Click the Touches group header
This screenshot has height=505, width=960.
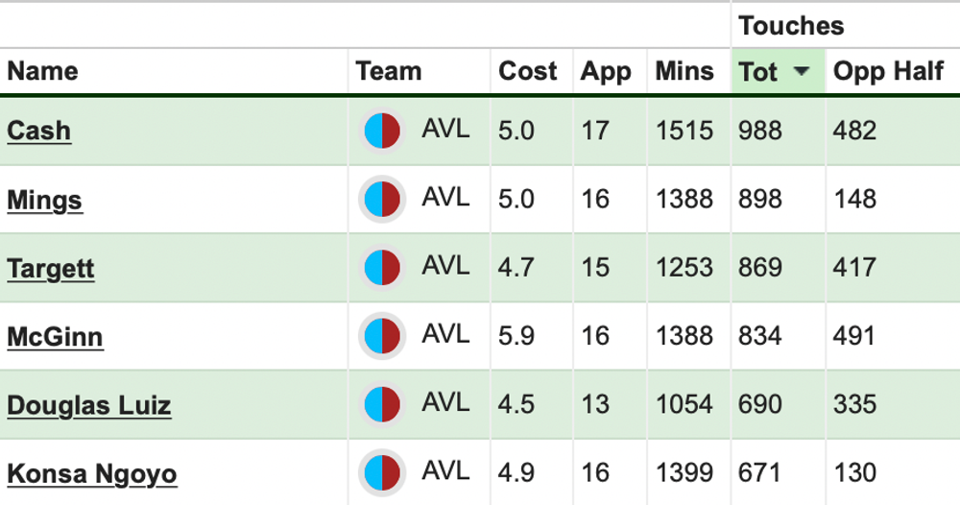click(x=791, y=26)
